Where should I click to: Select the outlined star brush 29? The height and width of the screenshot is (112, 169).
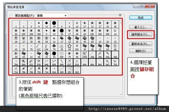pyautogui.click(x=69, y=47)
